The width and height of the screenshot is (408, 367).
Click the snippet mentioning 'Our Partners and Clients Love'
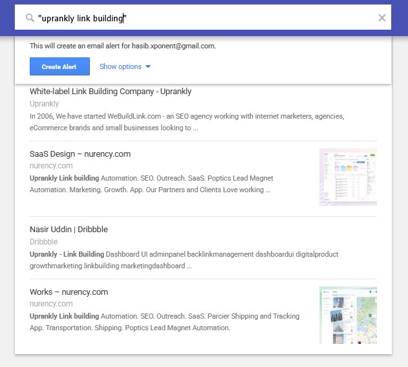151,184
